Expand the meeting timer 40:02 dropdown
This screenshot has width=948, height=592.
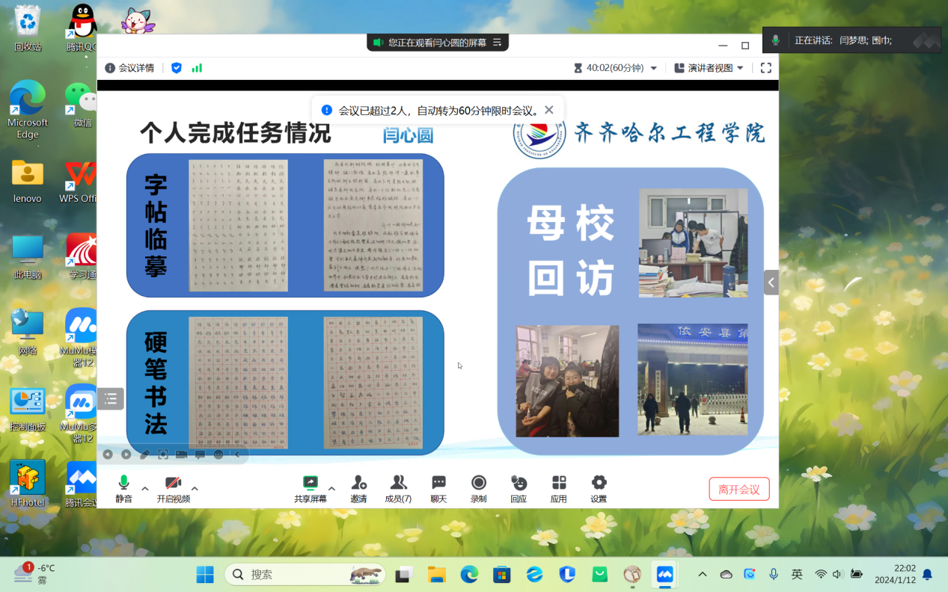(653, 68)
